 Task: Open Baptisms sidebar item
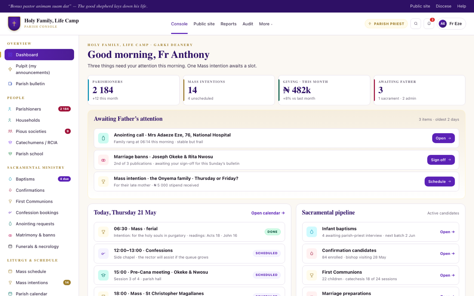[39, 179]
